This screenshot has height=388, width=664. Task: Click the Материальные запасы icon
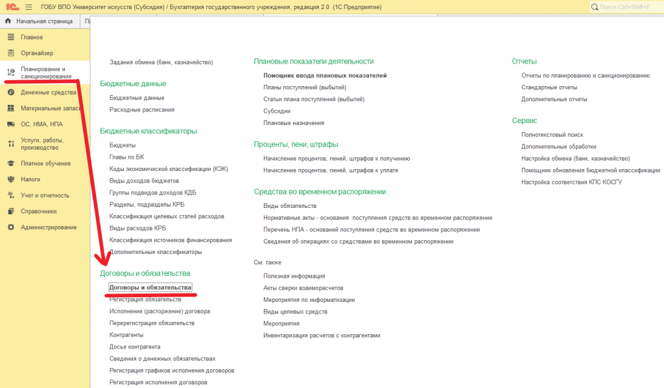coord(11,108)
